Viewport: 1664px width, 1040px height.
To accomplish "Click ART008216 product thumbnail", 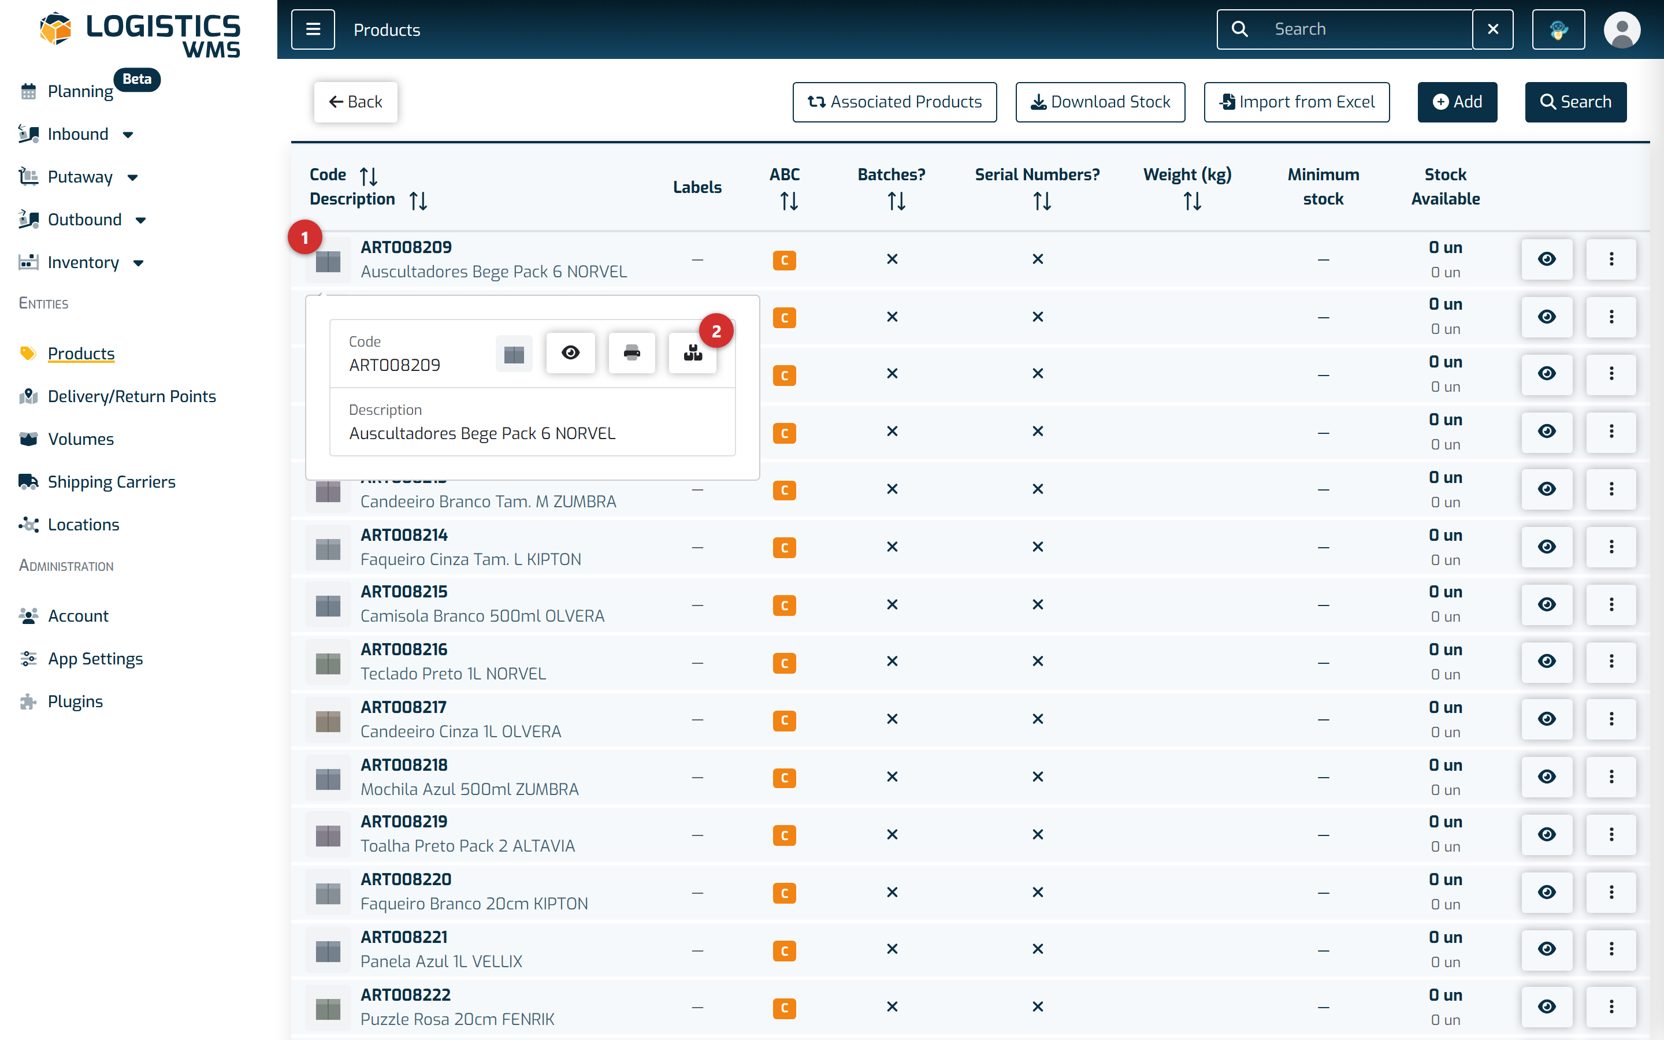I will (x=328, y=663).
